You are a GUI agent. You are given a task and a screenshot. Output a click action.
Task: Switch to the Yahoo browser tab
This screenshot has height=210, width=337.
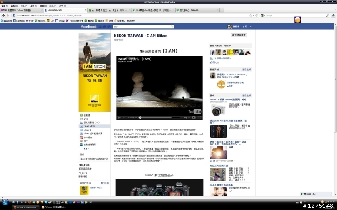point(22,10)
